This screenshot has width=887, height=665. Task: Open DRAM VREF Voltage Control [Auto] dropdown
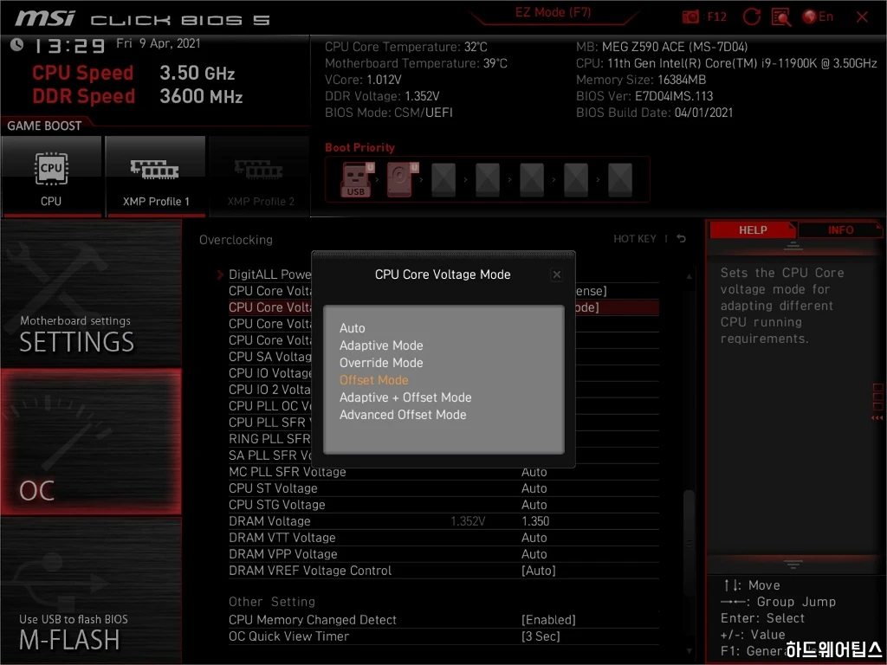click(539, 571)
